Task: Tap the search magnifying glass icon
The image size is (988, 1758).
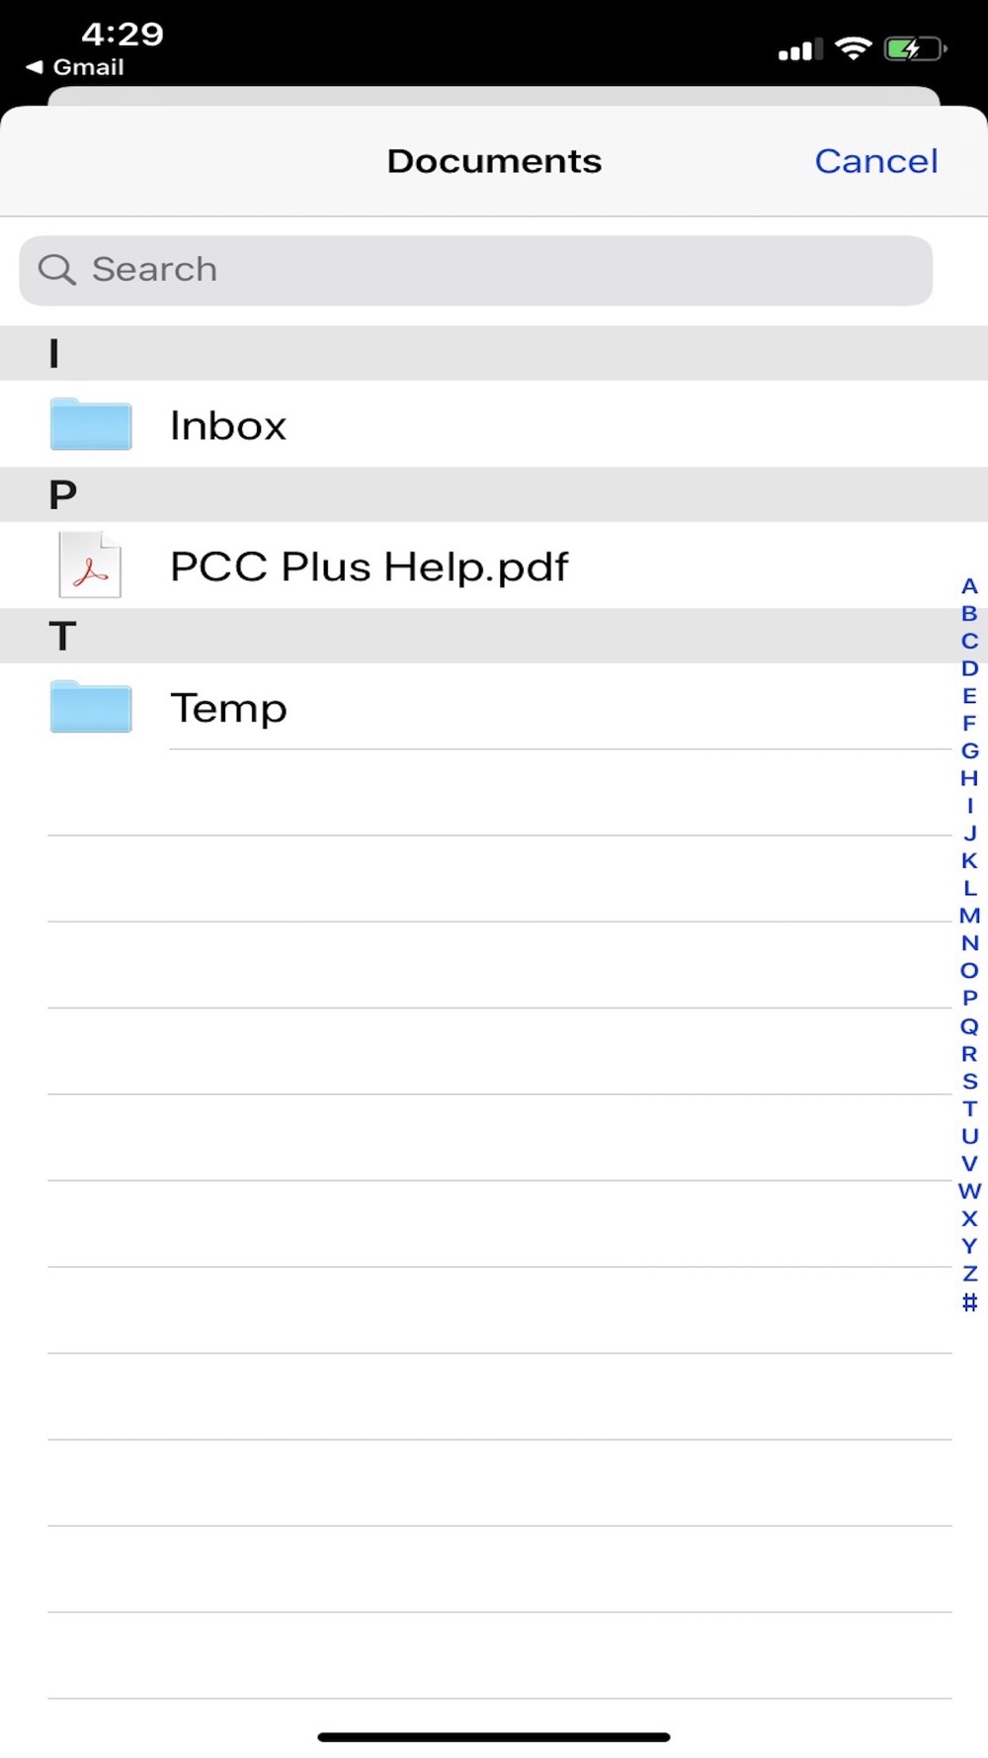Action: click(x=56, y=269)
